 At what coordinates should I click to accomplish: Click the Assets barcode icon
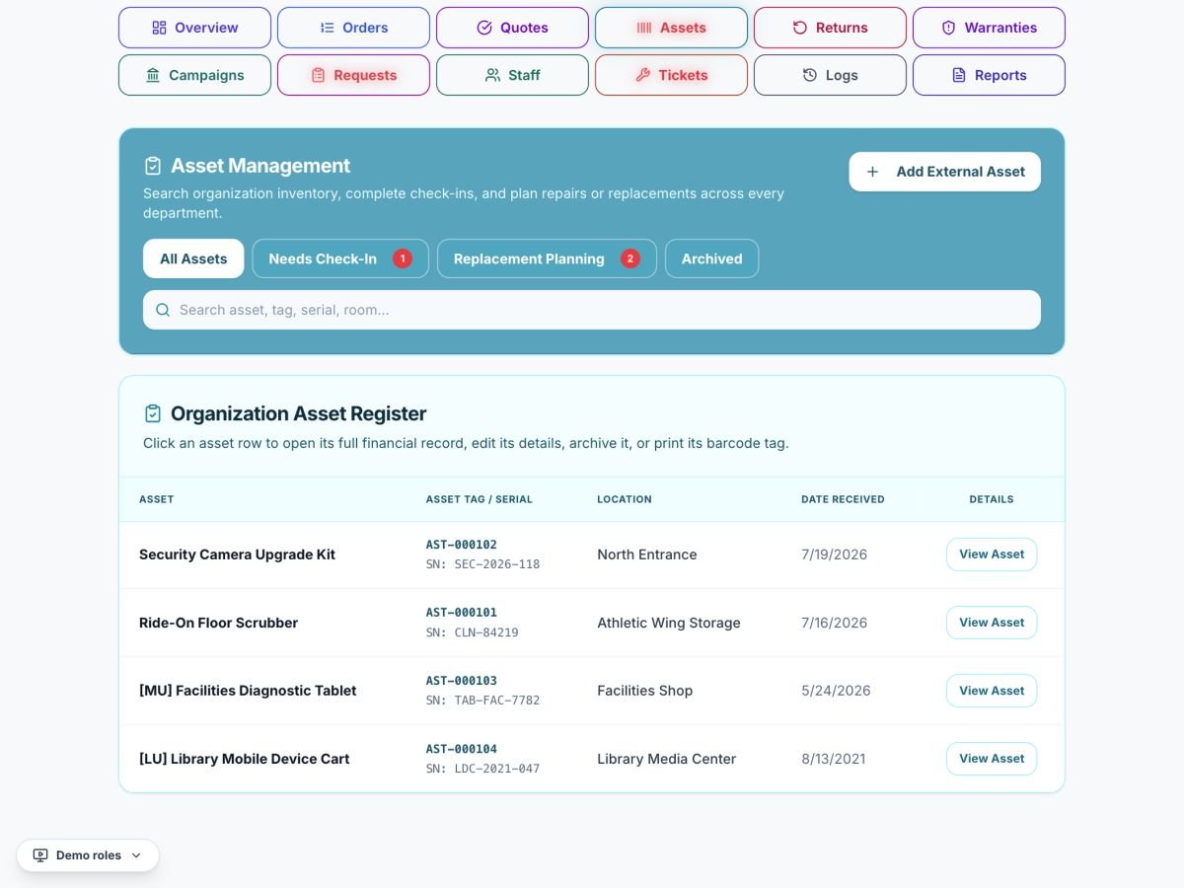pyautogui.click(x=644, y=28)
